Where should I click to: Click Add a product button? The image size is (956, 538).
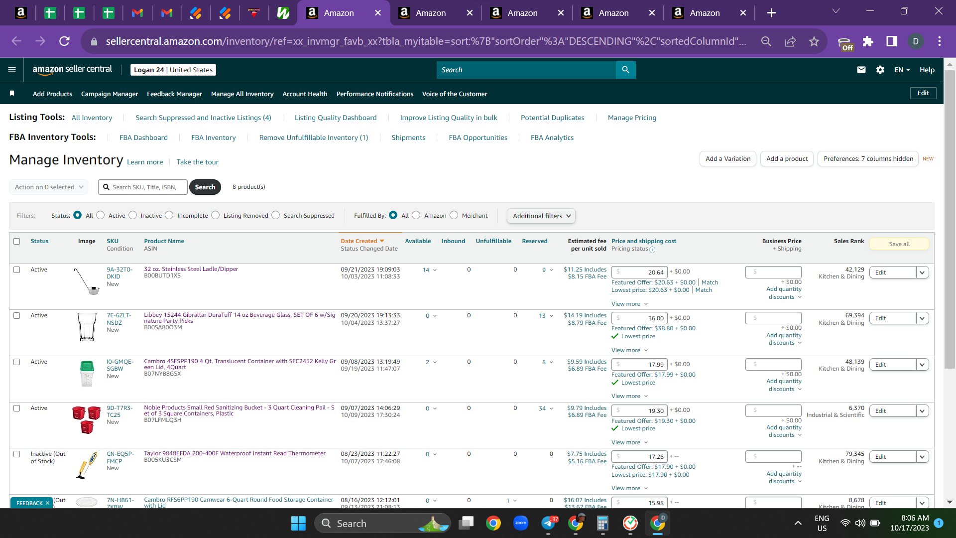(787, 158)
